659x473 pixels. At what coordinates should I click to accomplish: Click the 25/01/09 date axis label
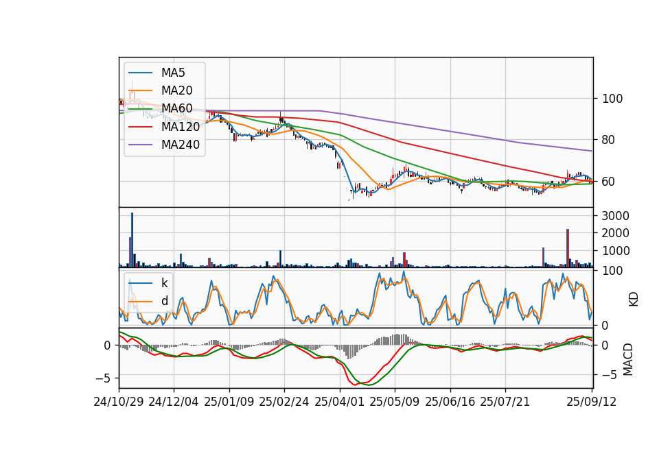click(x=229, y=402)
